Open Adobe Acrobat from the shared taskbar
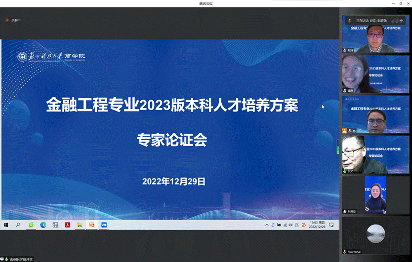Image resolution: width=412 pixels, height=262 pixels. [x=67, y=225]
